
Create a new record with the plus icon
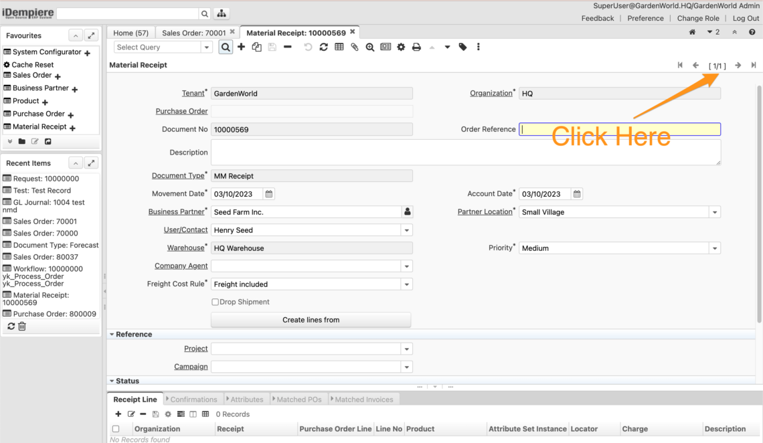tap(240, 47)
